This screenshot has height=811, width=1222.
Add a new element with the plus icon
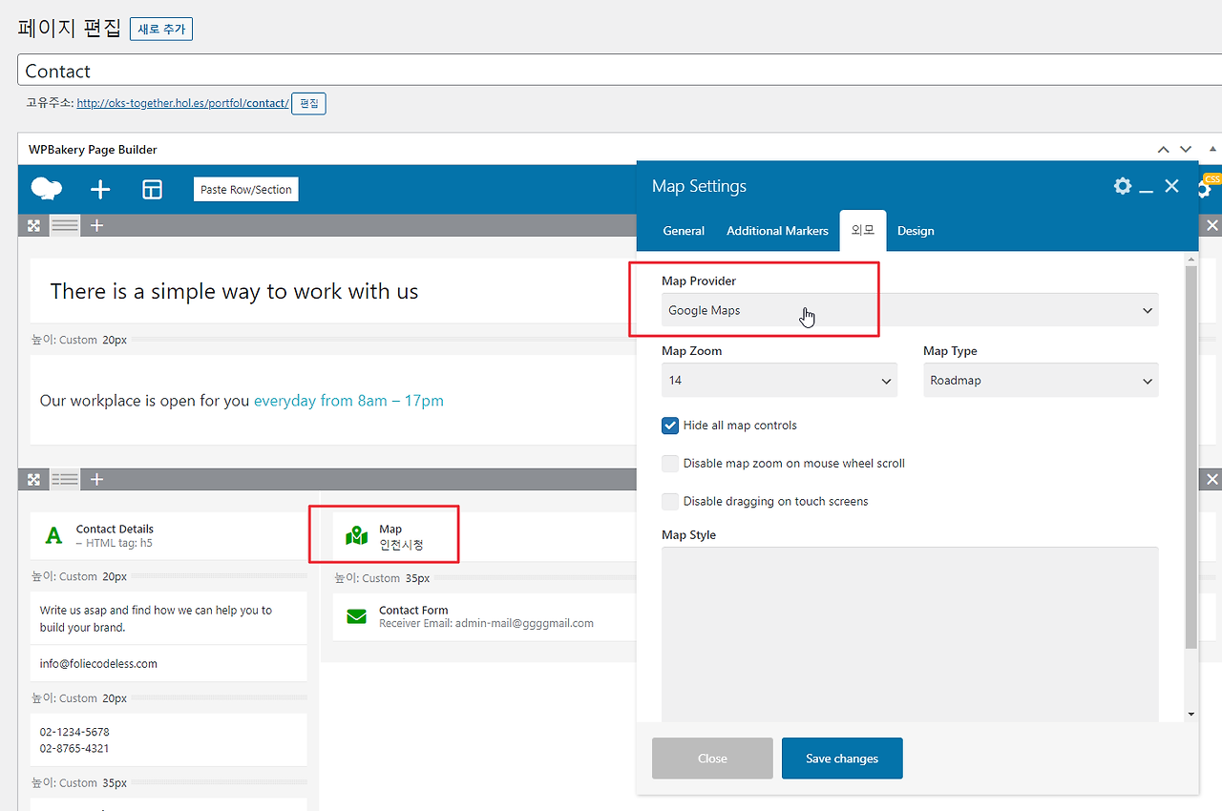pyautogui.click(x=100, y=190)
